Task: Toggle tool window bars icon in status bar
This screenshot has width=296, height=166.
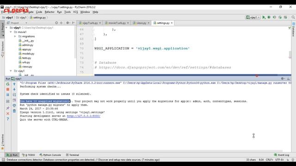Action: [x=3, y=160]
